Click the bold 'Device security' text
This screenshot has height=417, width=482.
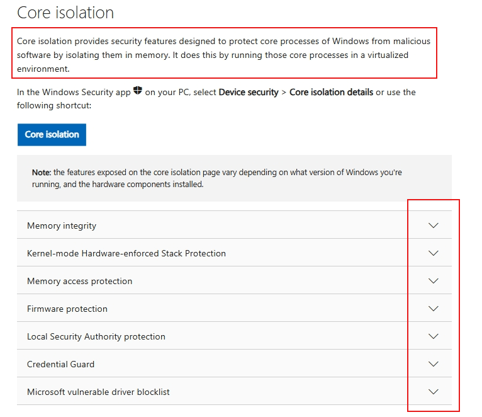pyautogui.click(x=249, y=93)
